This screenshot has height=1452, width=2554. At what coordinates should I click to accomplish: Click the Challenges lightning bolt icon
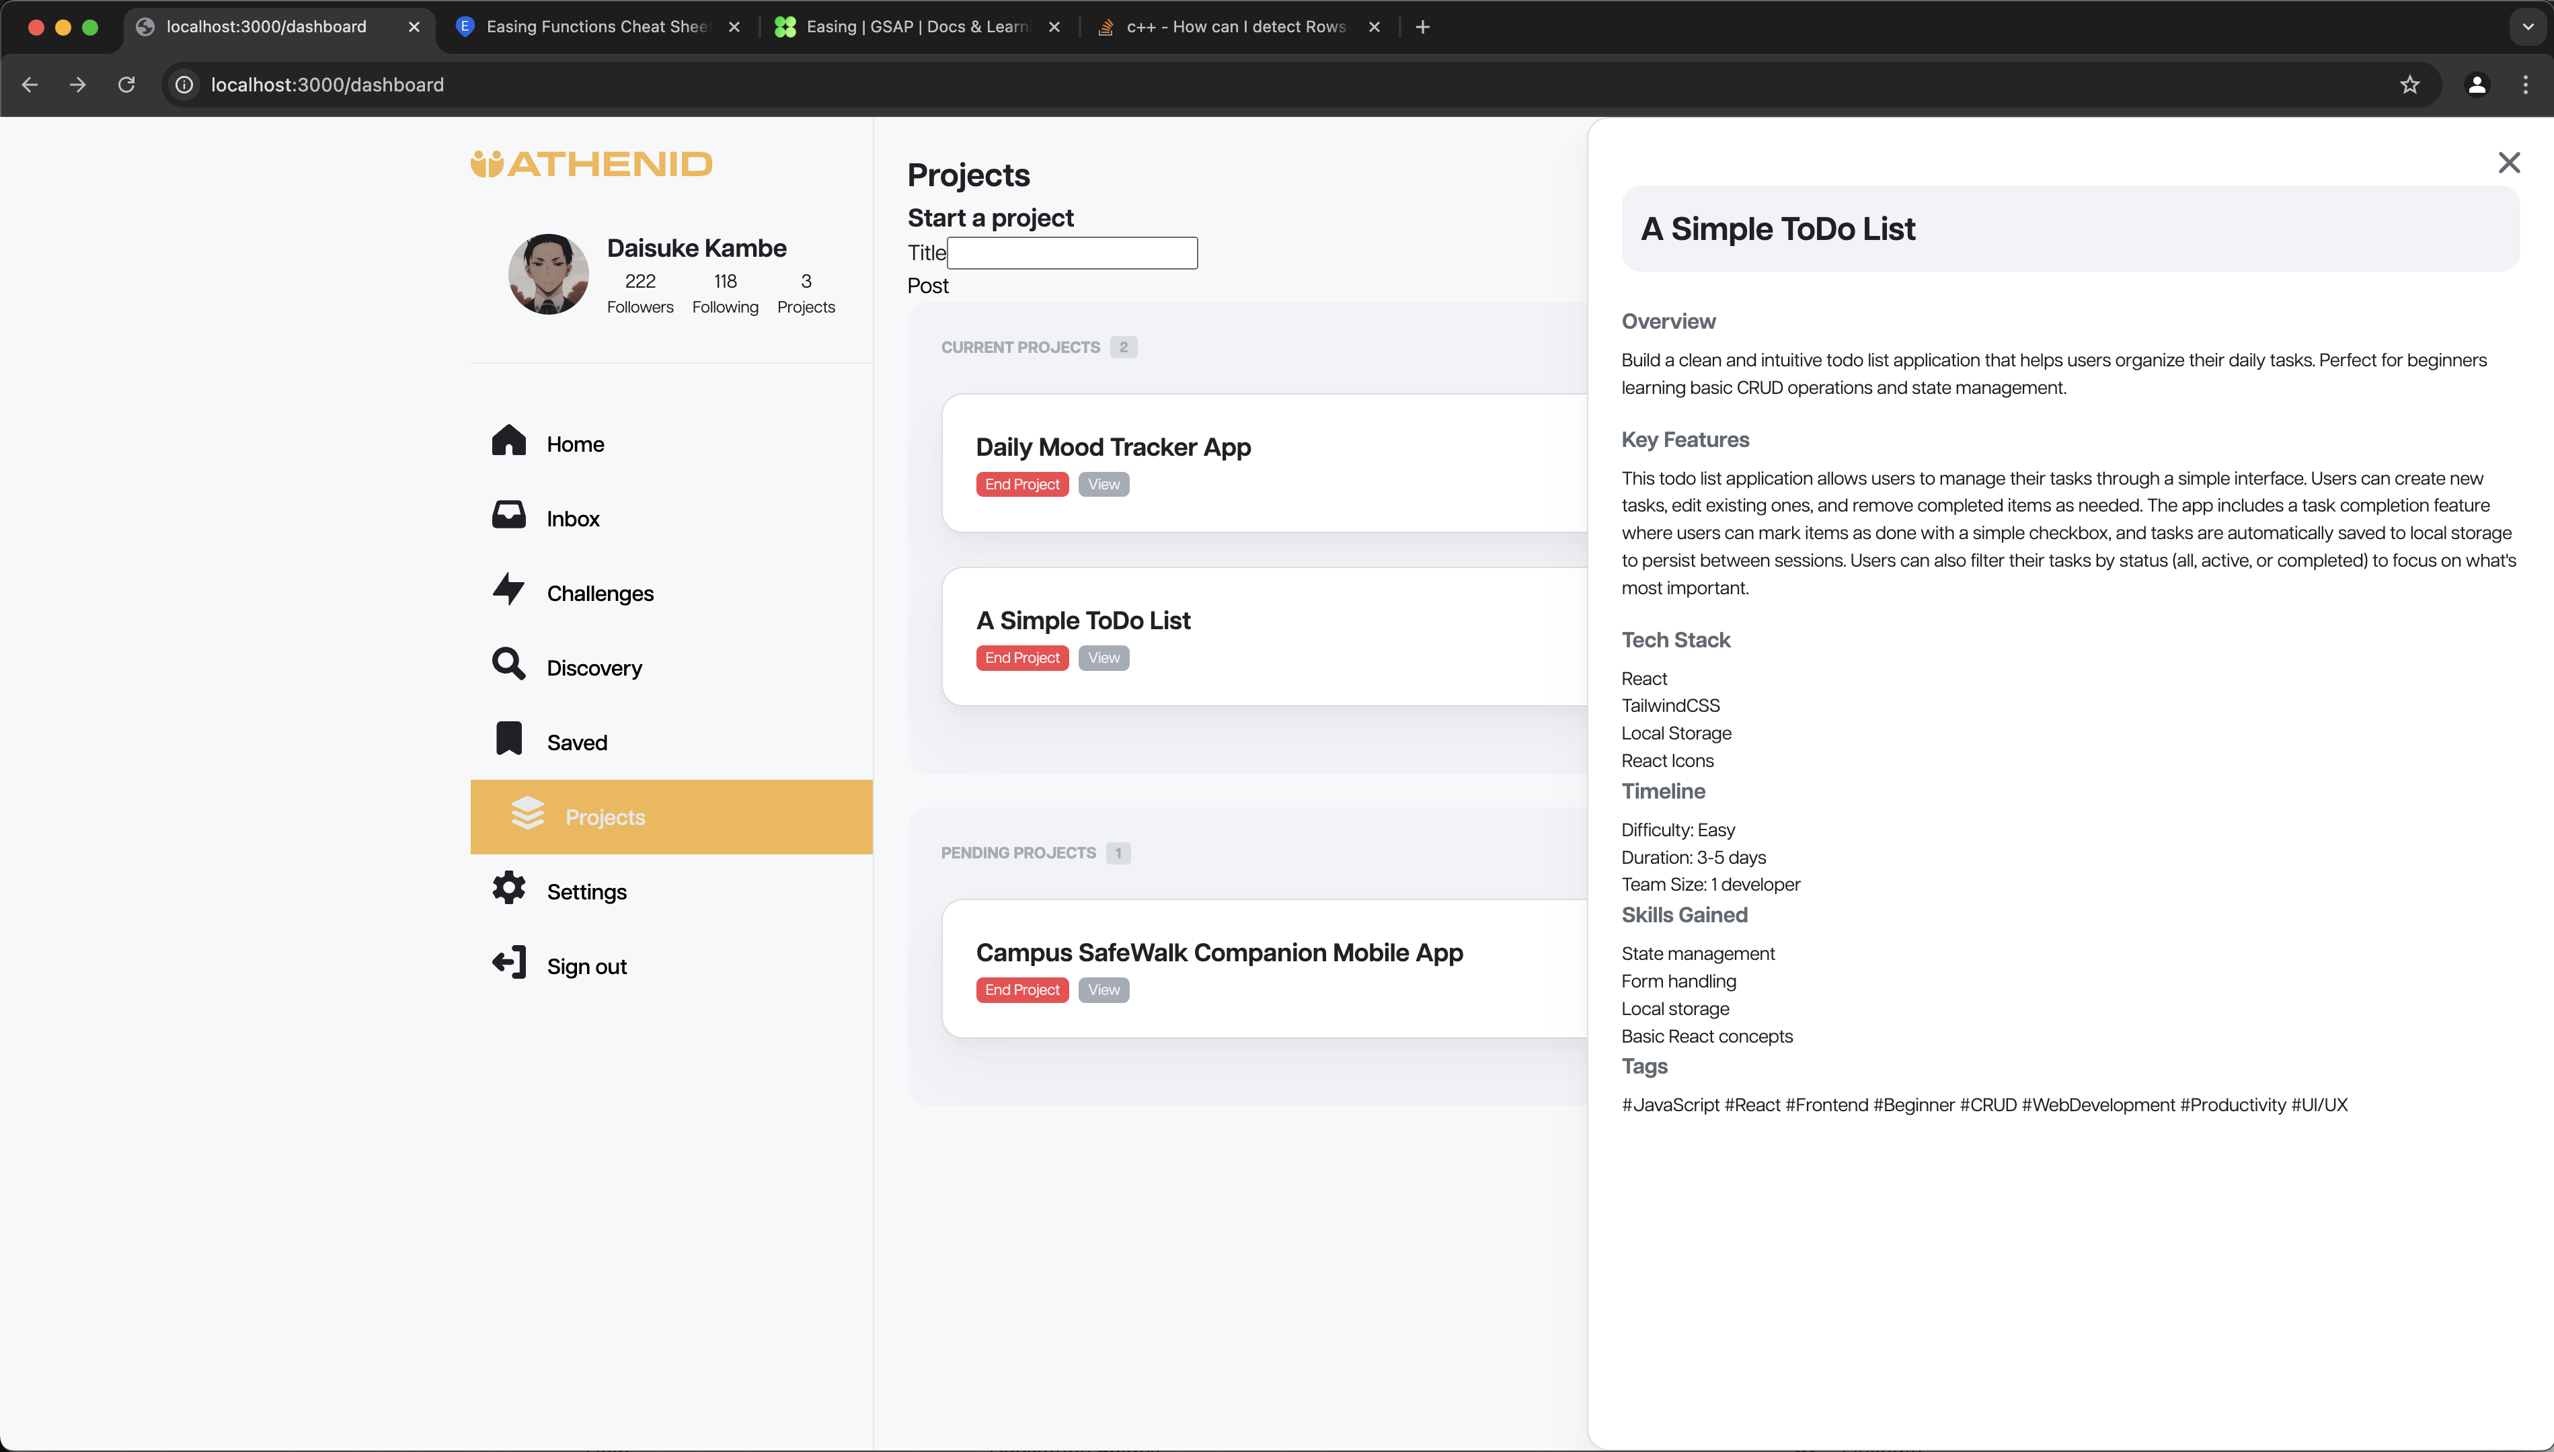click(x=508, y=590)
